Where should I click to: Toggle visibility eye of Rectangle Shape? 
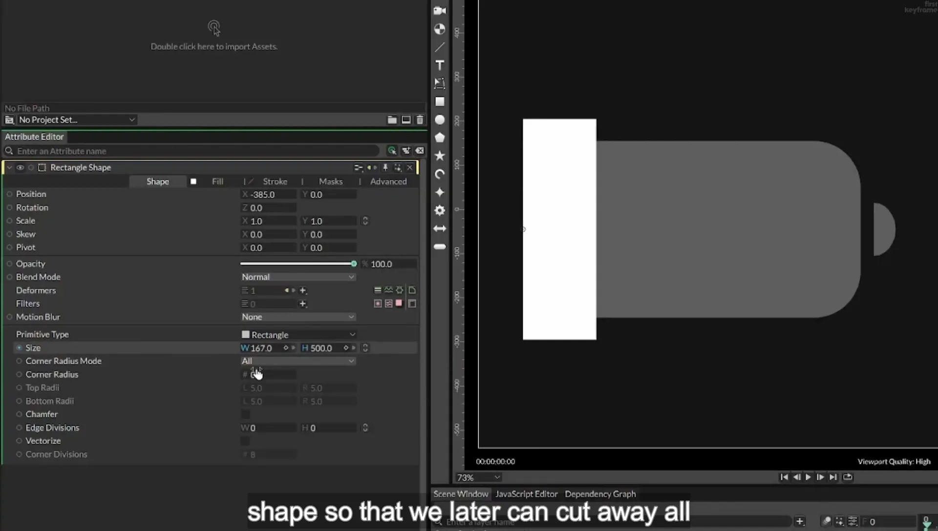[x=20, y=167]
